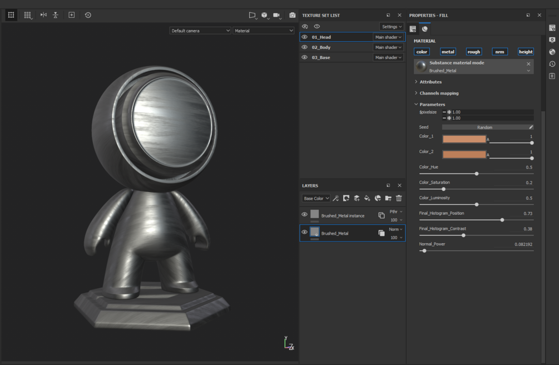Image resolution: width=559 pixels, height=365 pixels.
Task: Open the Color_2 color swatch
Action: pyautogui.click(x=464, y=155)
